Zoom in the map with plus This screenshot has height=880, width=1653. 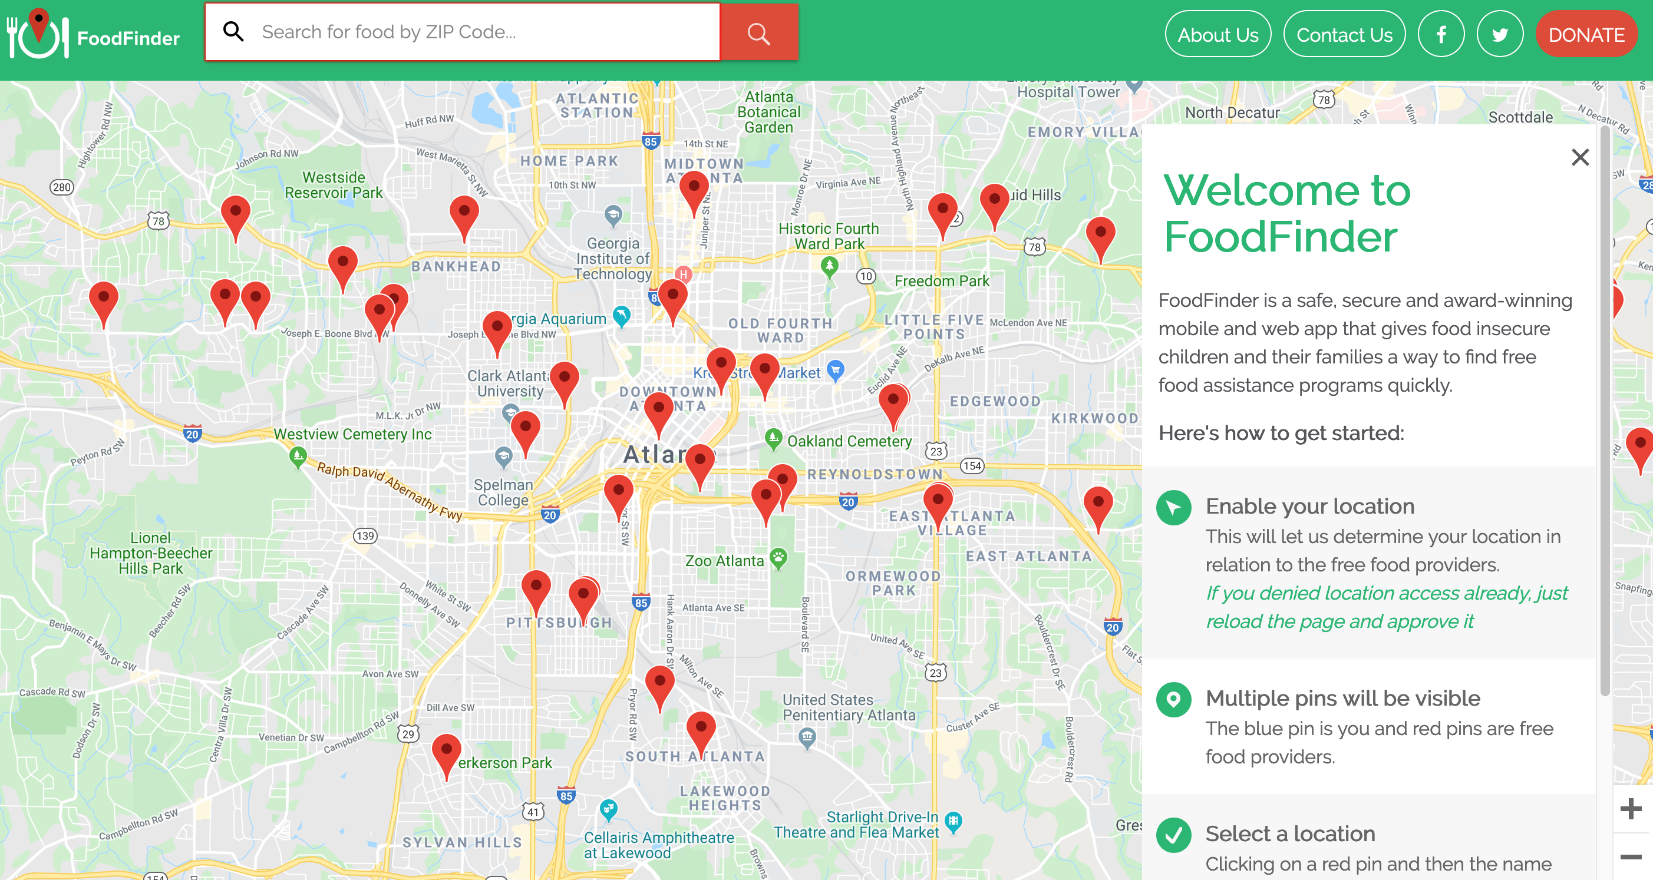pos(1631,808)
